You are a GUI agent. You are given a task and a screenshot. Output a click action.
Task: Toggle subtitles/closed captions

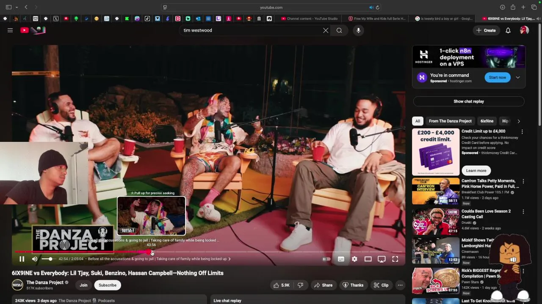coord(341,259)
